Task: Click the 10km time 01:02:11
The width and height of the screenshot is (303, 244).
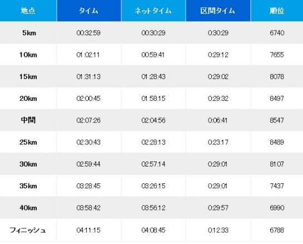Action: (88, 55)
